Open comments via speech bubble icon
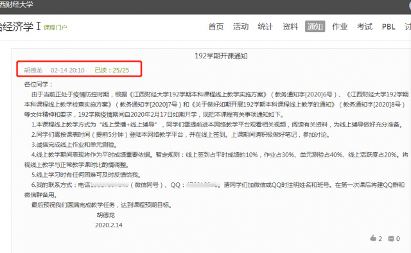The image size is (411, 253). [391, 239]
